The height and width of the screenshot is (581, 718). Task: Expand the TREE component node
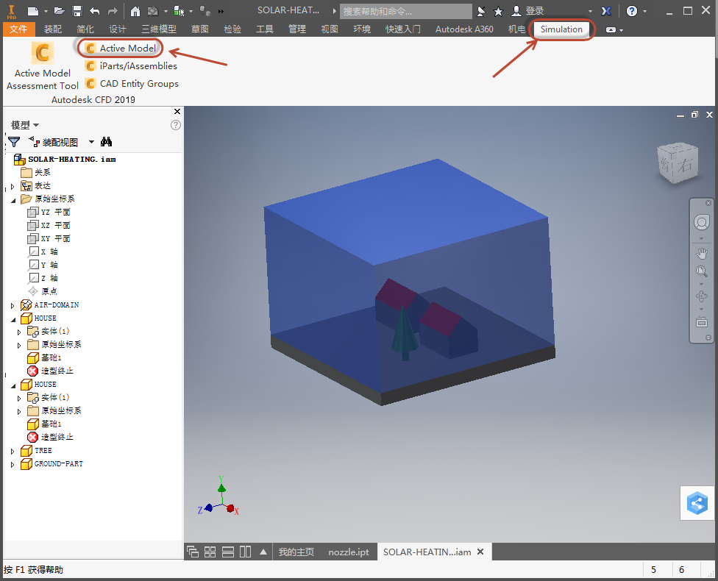[x=13, y=452]
